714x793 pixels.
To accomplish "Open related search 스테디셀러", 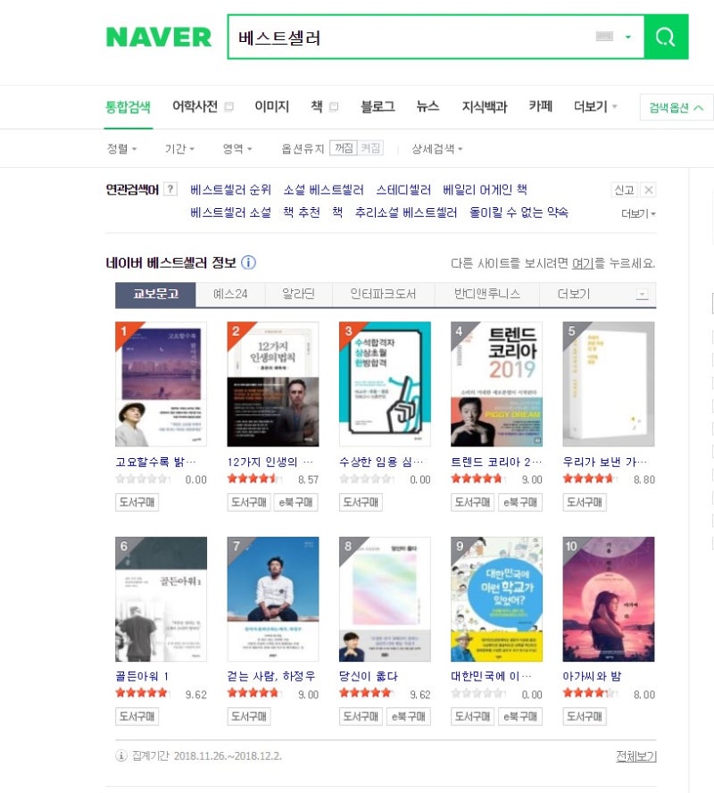I will coord(403,189).
